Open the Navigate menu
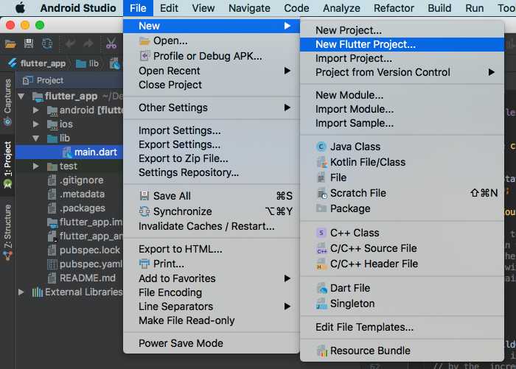Screen dimensions: 516x369 coord(249,8)
